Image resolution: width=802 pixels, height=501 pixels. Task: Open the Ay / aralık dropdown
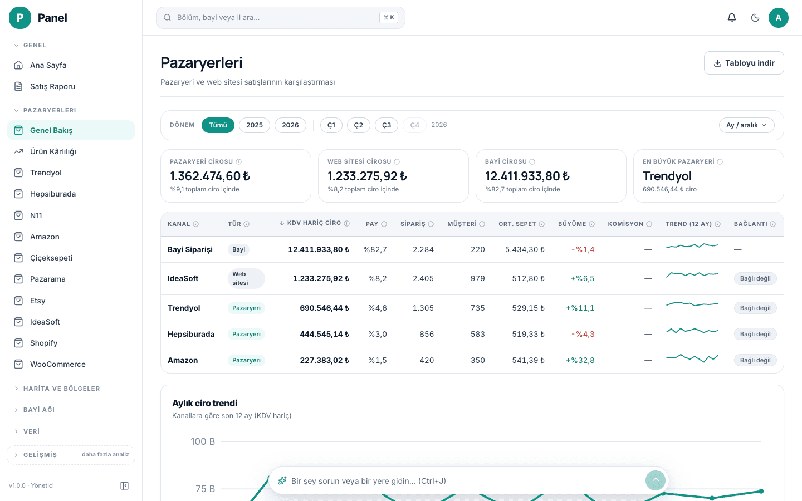[x=746, y=125]
